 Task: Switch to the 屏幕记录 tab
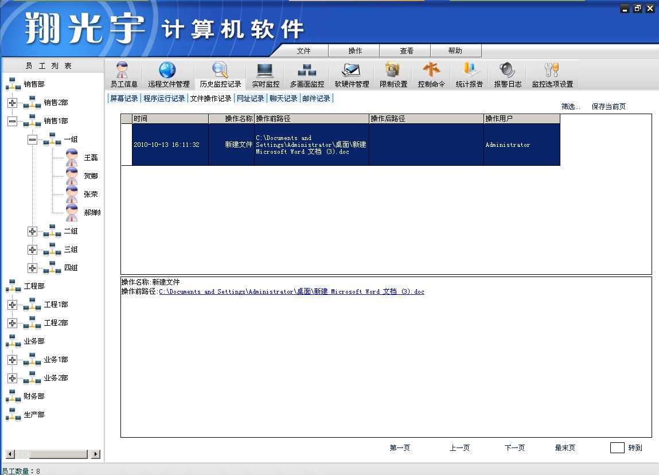(x=124, y=99)
